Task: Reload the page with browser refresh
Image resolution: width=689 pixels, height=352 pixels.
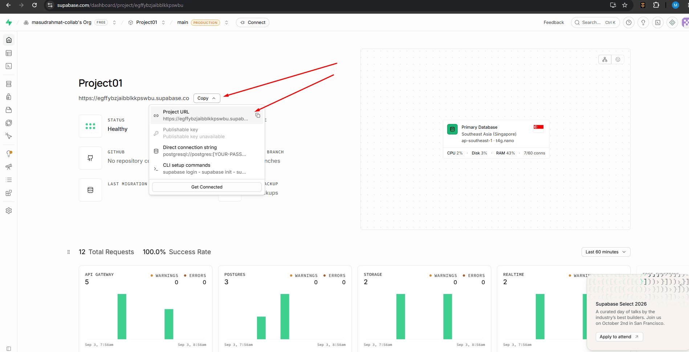Action: [x=34, y=5]
